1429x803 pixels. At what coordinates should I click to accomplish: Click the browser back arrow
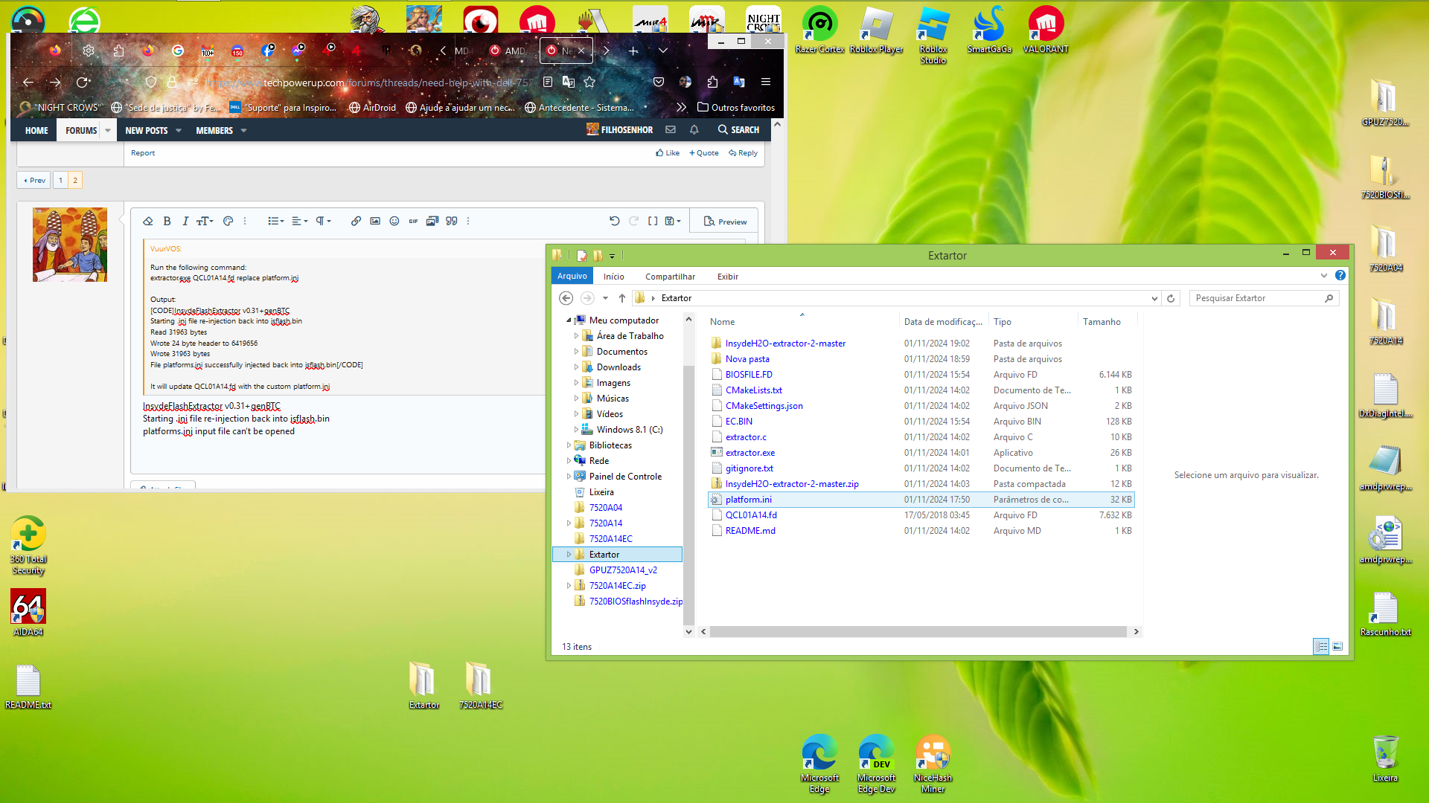28,82
